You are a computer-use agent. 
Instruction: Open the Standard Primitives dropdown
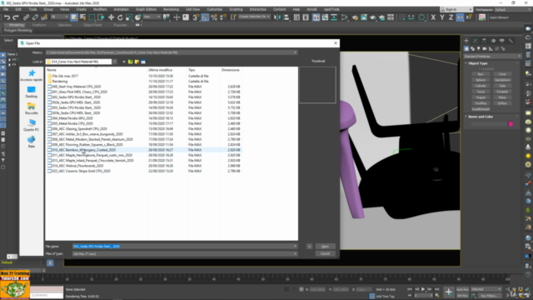pos(492,56)
